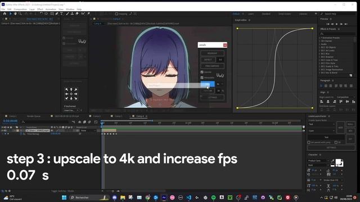
Task: Select the Learn workspace
Action: coord(251,14)
